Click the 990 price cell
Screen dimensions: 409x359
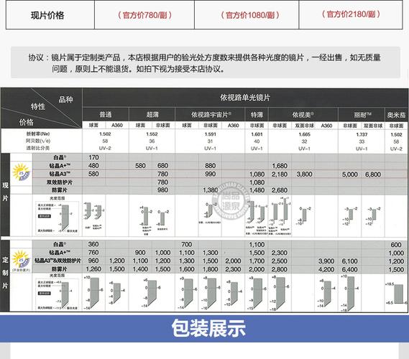(210, 174)
